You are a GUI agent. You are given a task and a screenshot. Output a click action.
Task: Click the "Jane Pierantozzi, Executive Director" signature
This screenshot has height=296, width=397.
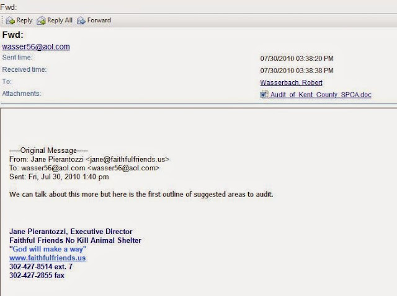coord(71,232)
